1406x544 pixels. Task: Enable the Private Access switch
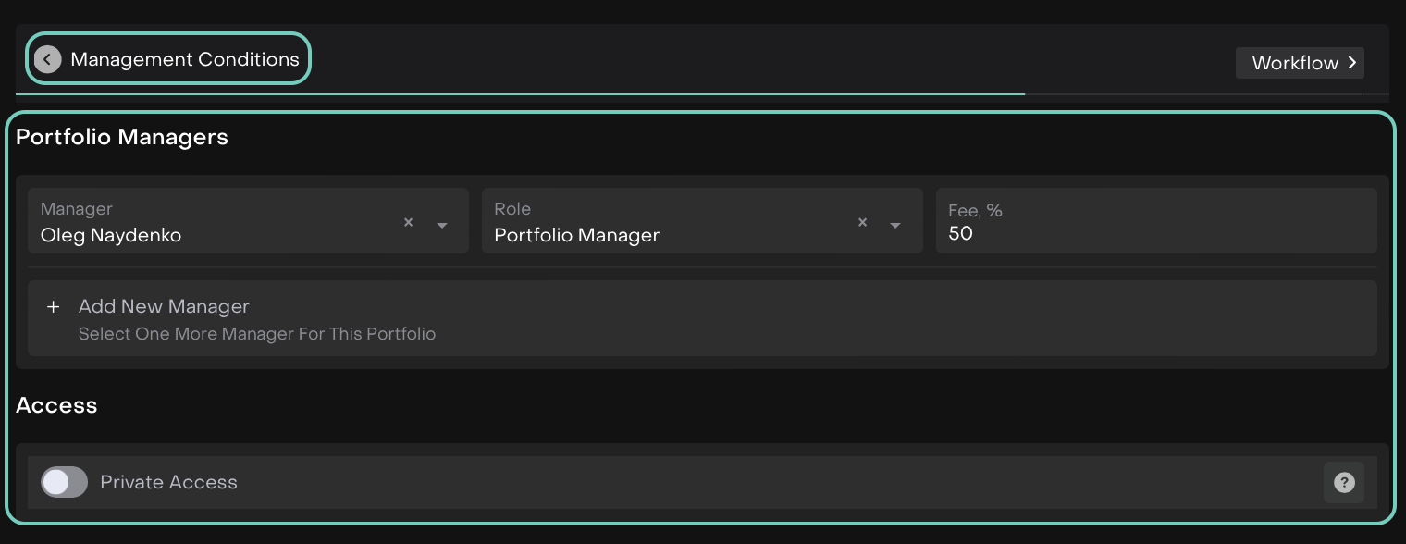[x=65, y=482]
